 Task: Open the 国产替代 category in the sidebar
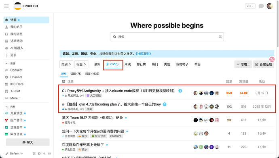click(x=26, y=120)
